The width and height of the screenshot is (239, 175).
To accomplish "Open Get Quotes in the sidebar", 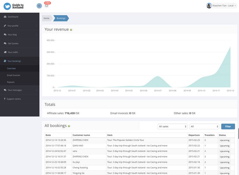I will click(x=13, y=44).
